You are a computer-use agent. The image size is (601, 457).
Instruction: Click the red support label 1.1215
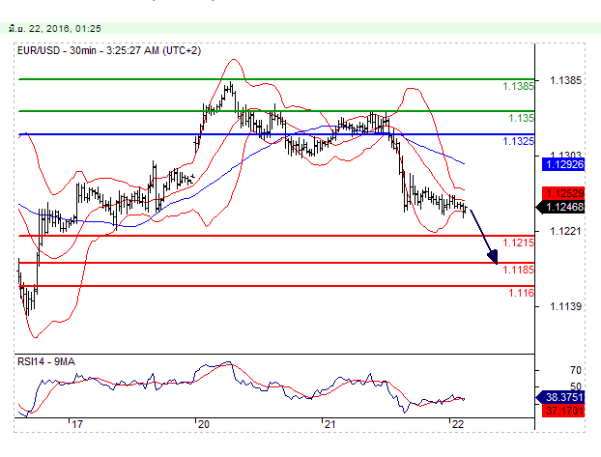point(518,243)
